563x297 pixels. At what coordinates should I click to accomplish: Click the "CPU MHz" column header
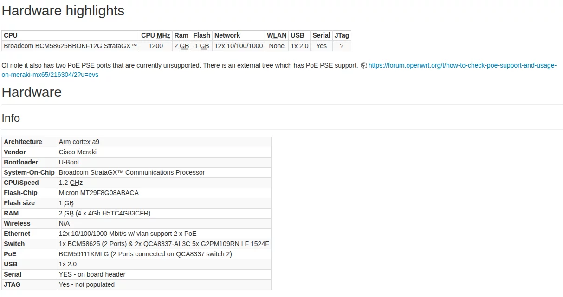[x=155, y=35]
